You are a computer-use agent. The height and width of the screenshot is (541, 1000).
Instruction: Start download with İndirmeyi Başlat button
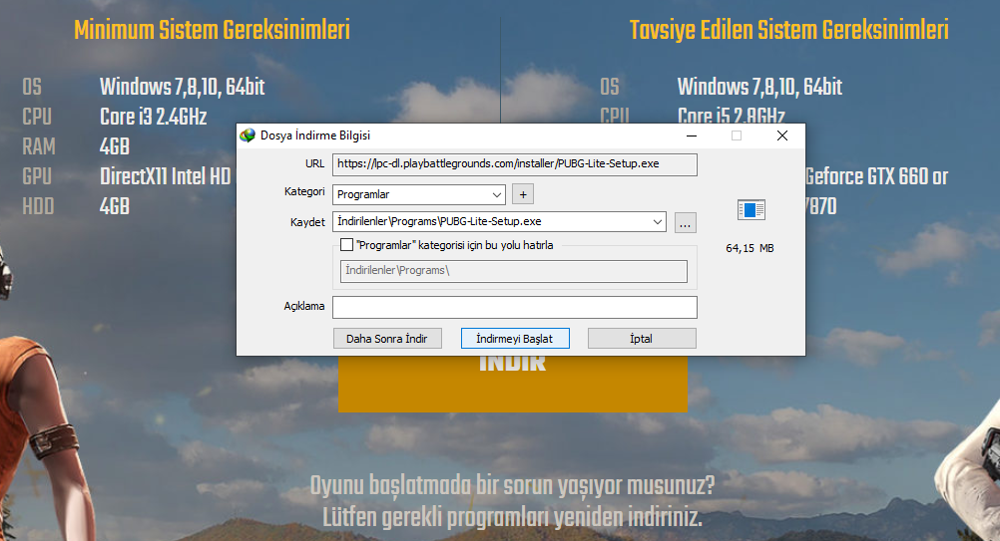(x=515, y=339)
